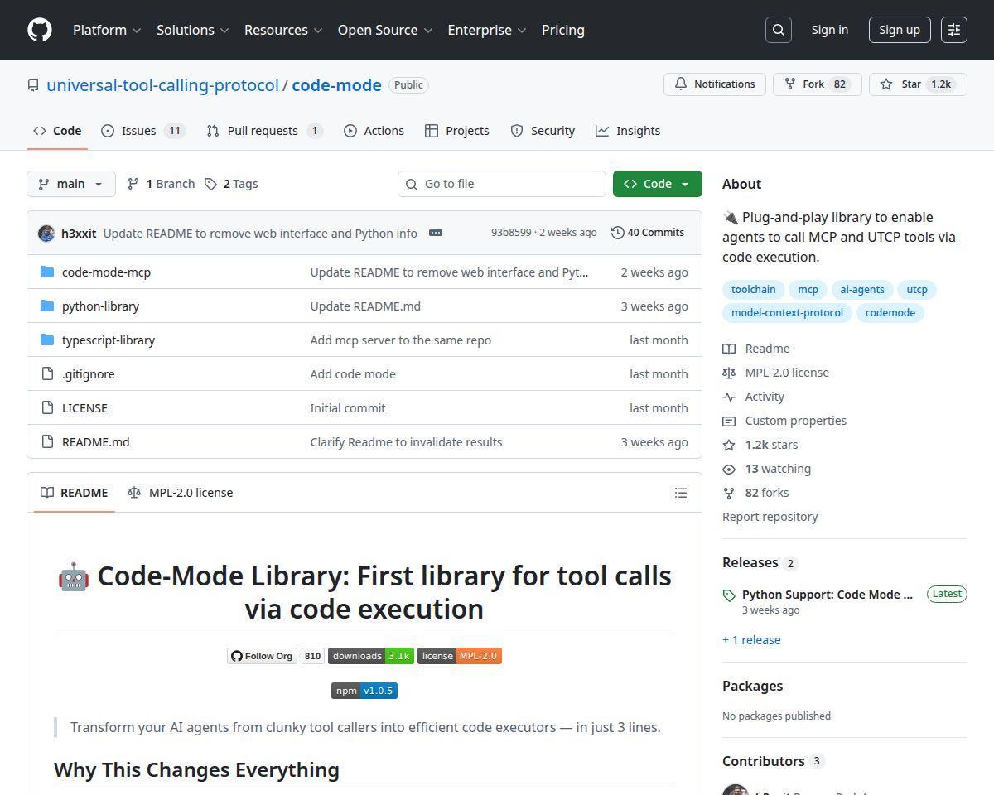This screenshot has height=795, width=994.
Task: Click the npm v1.0.5 badge
Action: pos(364,691)
